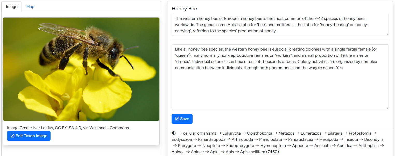This screenshot has width=395, height=156.
Task: Select the Image tab
Action: point(11,7)
